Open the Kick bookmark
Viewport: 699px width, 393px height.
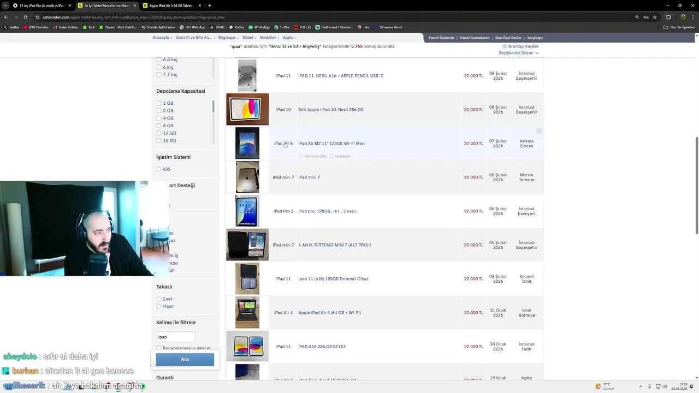(x=89, y=27)
